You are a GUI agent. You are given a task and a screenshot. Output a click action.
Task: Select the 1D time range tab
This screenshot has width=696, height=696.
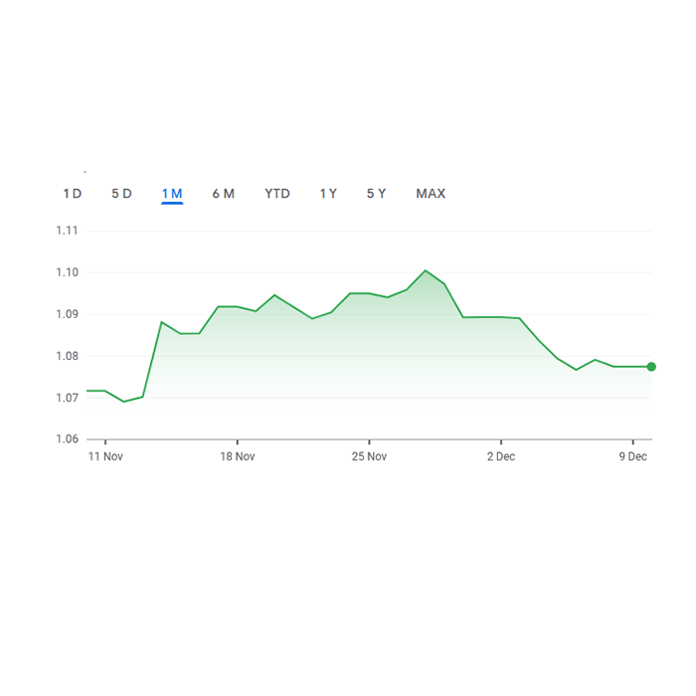click(73, 194)
